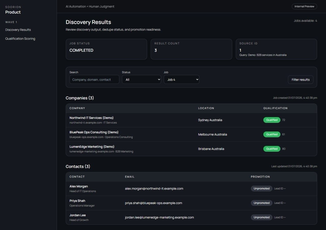Click the COMPANY column header
This screenshot has height=230, width=326.
77,108
